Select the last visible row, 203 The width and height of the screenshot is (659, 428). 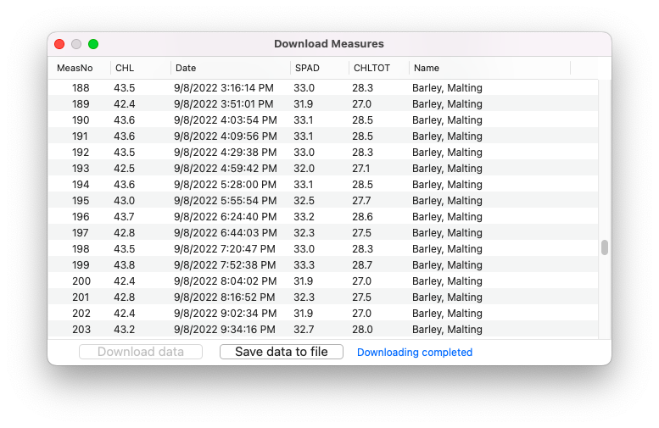pyautogui.click(x=323, y=330)
